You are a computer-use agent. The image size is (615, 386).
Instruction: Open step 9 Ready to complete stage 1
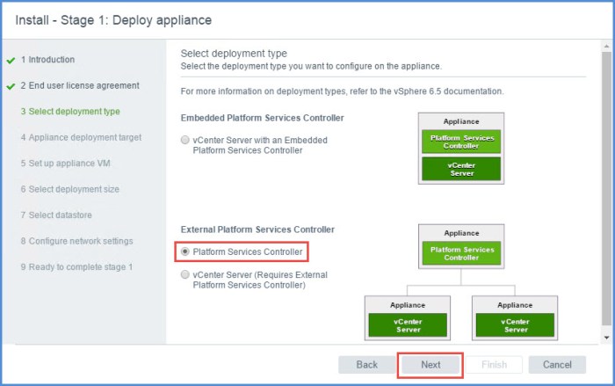pyautogui.click(x=76, y=267)
